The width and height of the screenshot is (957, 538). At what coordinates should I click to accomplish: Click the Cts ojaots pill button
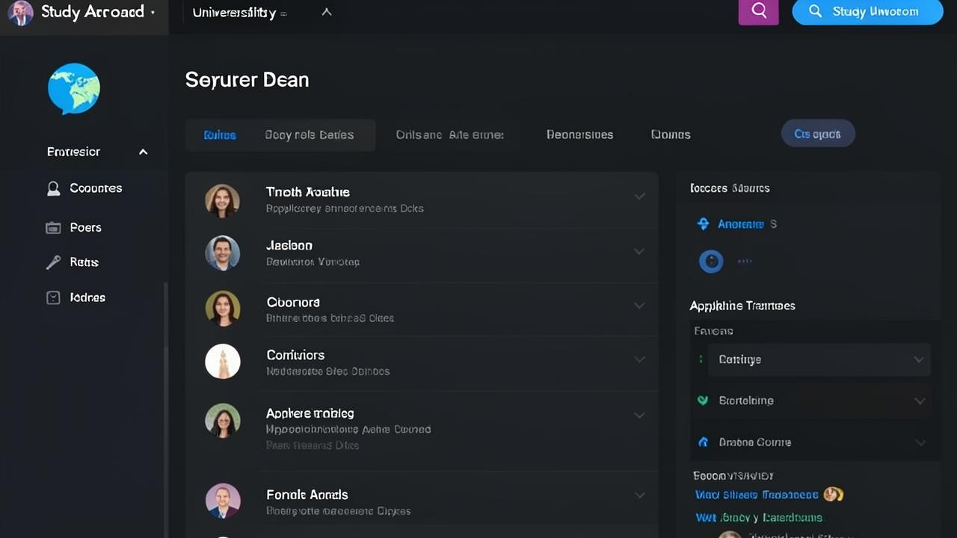click(818, 134)
